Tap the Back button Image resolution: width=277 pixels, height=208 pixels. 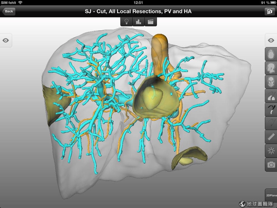pyautogui.click(x=9, y=11)
